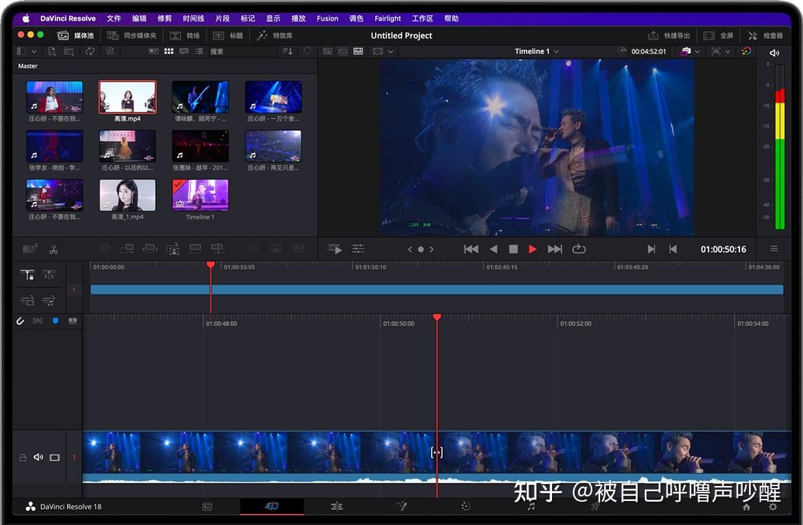
Task: Click the fast review playback icon
Action: 335,249
